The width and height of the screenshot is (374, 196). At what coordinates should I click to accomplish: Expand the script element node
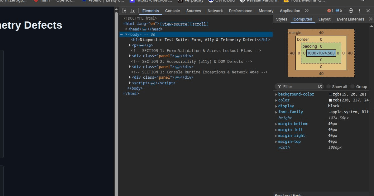130,83
